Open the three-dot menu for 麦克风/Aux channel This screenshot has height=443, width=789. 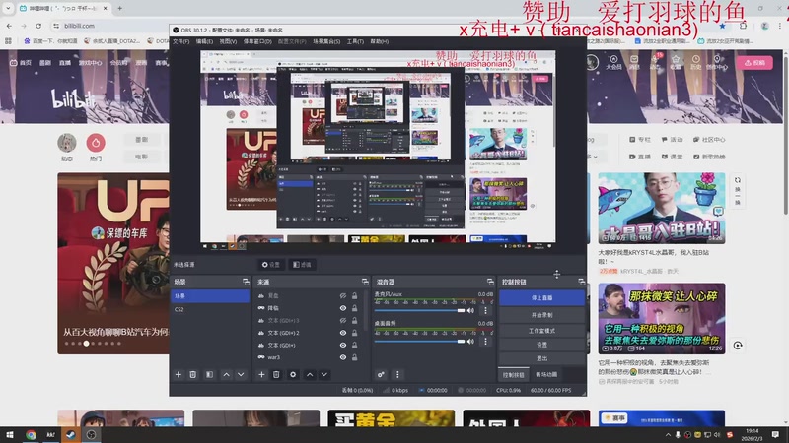[x=485, y=311]
